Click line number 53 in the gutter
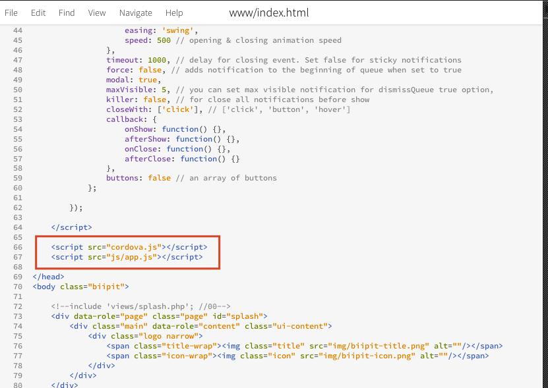This screenshot has height=388, width=548. coord(17,119)
